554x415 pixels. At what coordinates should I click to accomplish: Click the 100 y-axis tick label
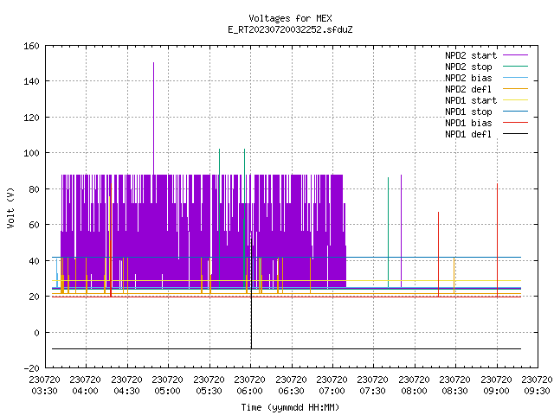tap(31, 153)
